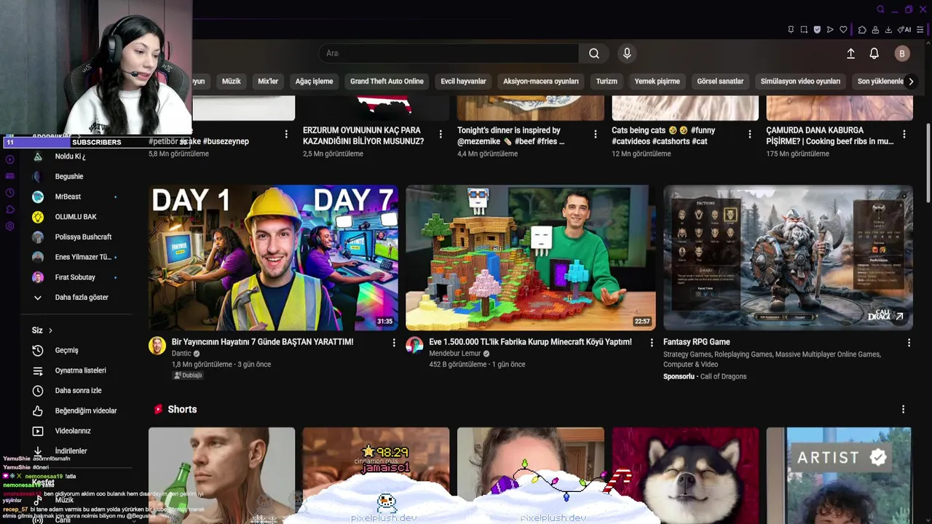Open the browser AI assistant icon
The width and height of the screenshot is (932, 524).
904,30
